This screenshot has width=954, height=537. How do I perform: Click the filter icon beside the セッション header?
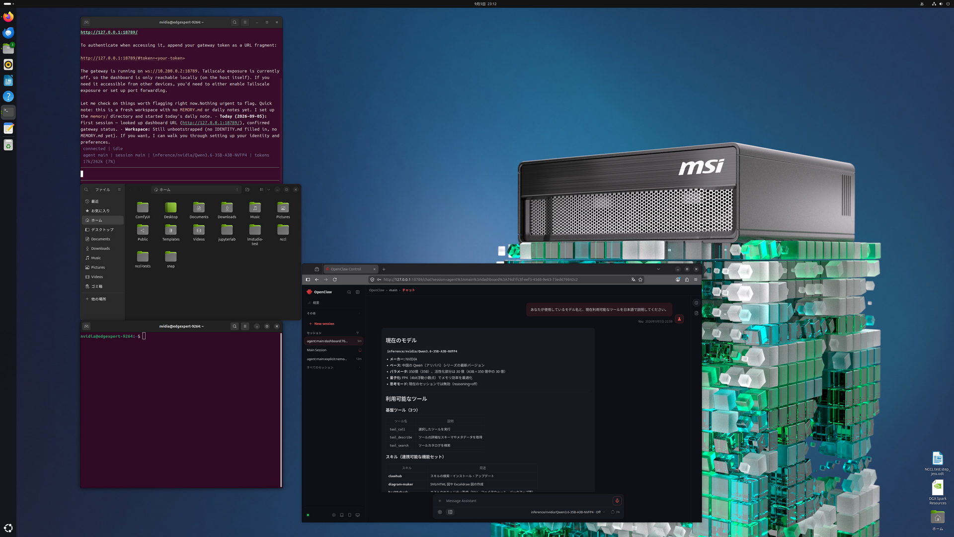(358, 333)
